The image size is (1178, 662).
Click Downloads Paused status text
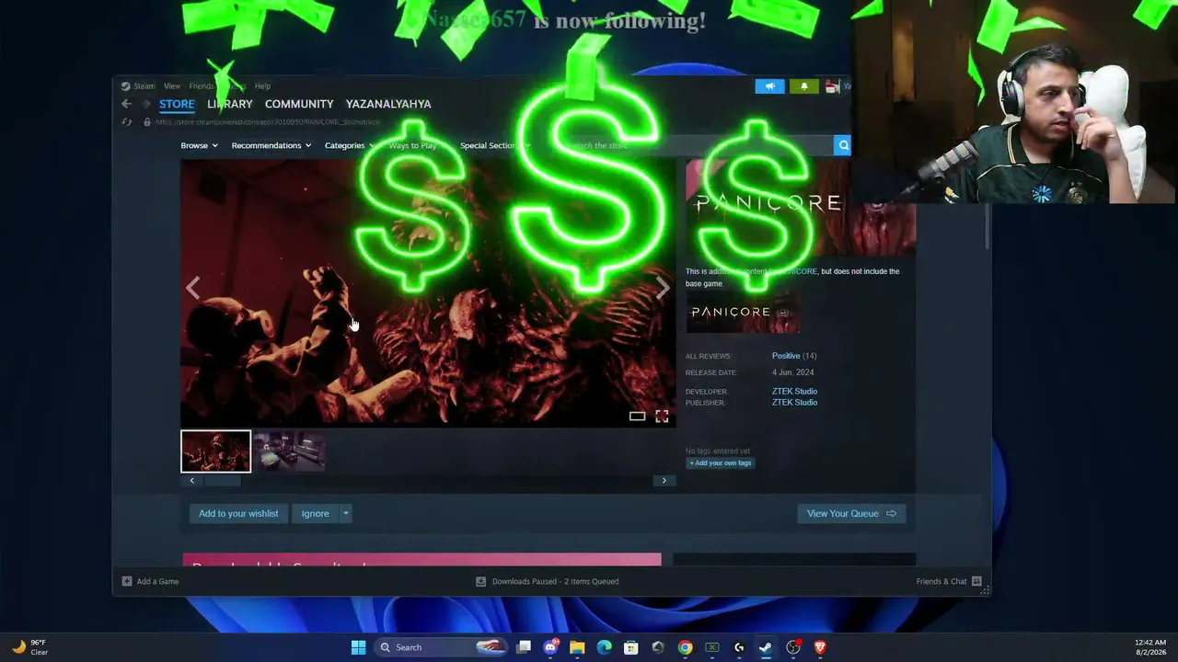(x=555, y=581)
